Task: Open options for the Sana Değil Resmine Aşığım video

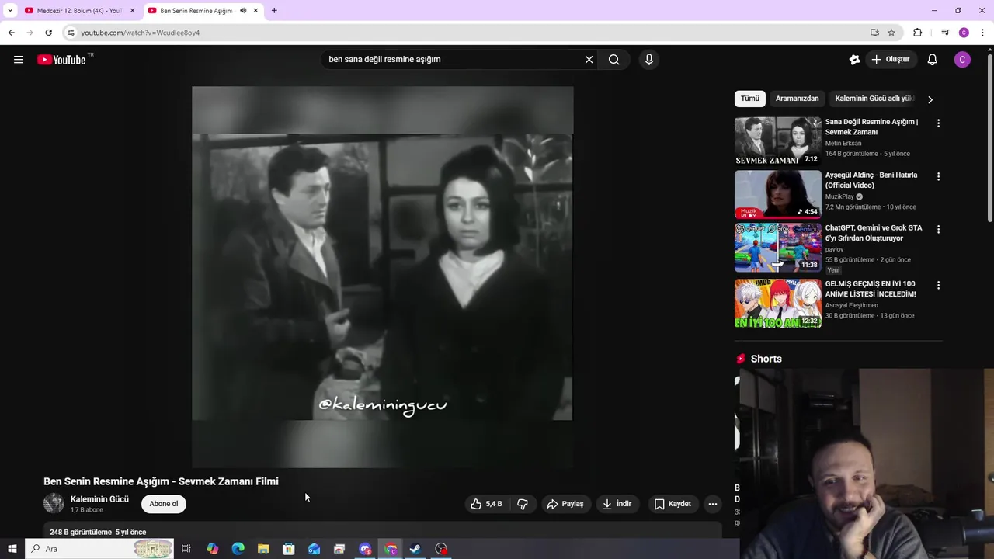Action: [x=938, y=123]
